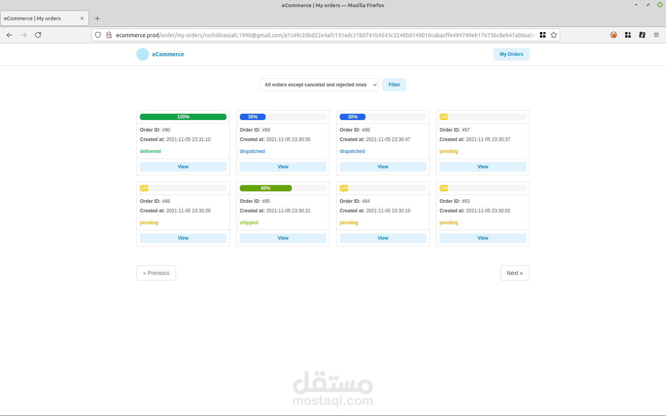Click the delivered status of order #90
Viewport: 666px width, 416px height.
pyautogui.click(x=150, y=151)
